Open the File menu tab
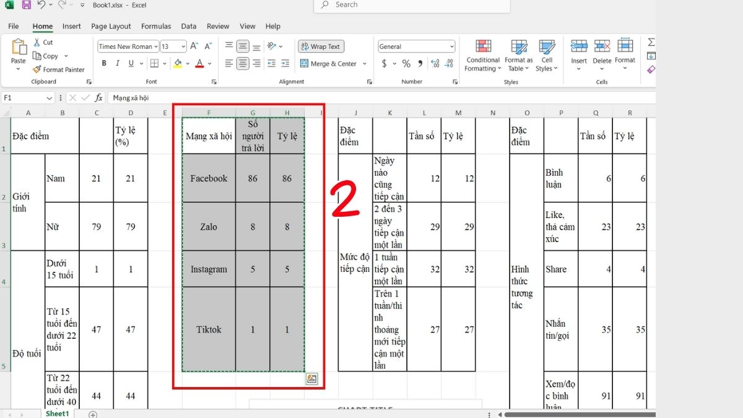 click(x=14, y=26)
